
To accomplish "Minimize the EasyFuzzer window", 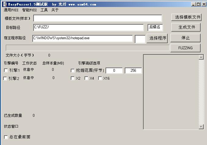I will click(x=193, y=4).
